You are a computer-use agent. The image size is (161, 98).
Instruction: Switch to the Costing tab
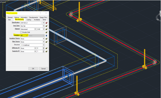29,20
